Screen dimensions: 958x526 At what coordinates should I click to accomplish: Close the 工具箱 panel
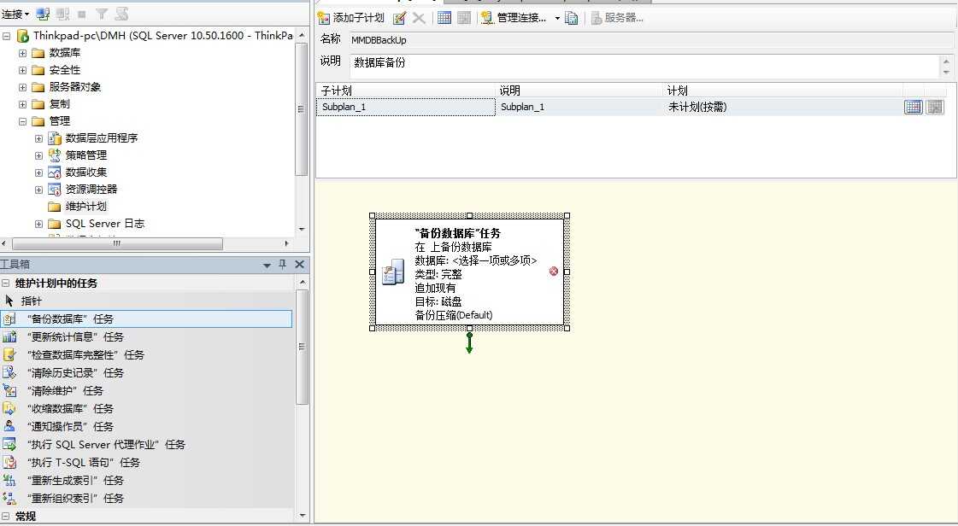pyautogui.click(x=299, y=264)
